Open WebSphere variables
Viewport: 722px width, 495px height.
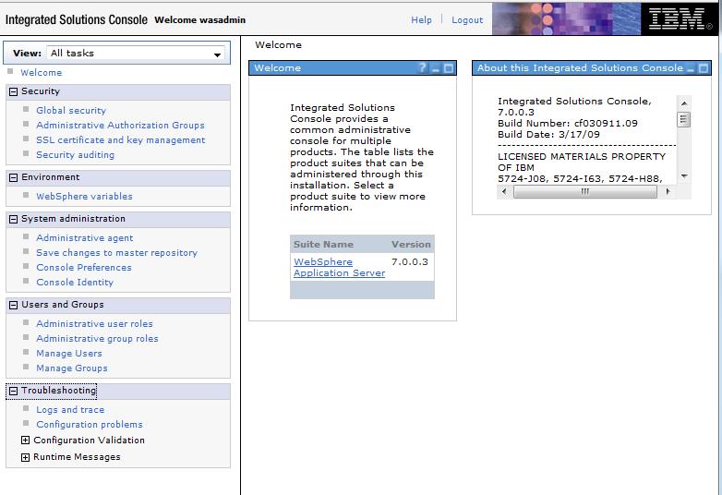coord(84,196)
